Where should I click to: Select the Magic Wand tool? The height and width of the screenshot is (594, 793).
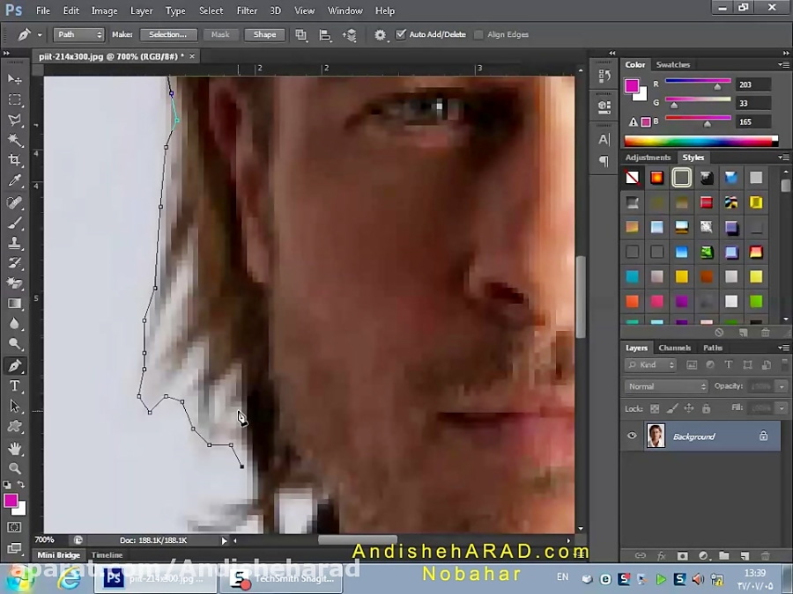tap(15, 140)
